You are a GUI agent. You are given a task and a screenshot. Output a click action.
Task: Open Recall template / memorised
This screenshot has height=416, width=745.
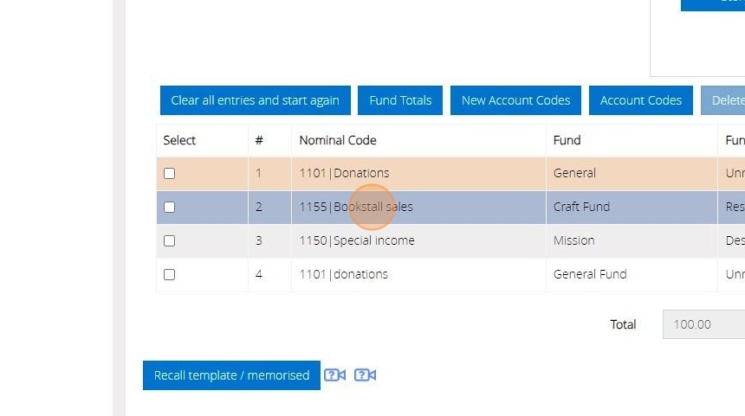[231, 375]
